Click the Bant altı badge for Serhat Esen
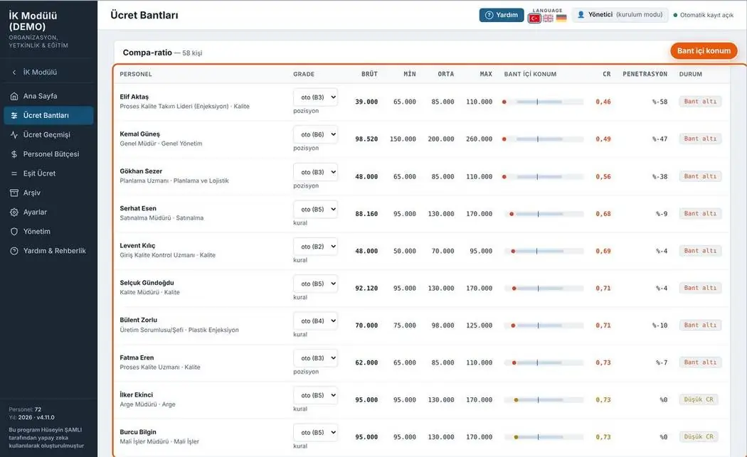Image resolution: width=747 pixels, height=457 pixels. (x=700, y=214)
